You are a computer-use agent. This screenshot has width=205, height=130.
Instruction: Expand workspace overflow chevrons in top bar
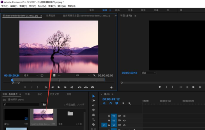(181, 10)
